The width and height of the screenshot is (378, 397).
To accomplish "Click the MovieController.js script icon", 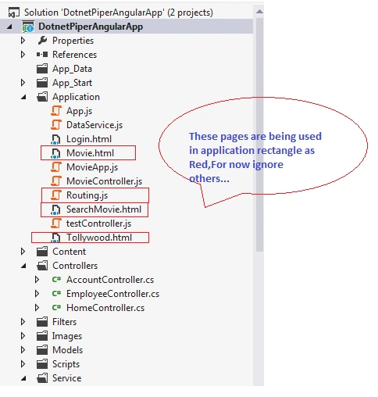I will click(x=56, y=181).
